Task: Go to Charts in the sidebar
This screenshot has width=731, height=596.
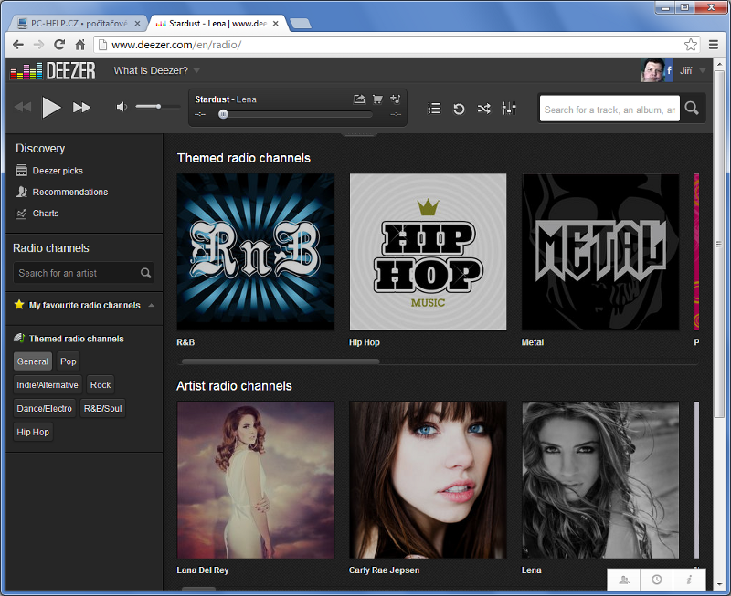Action: point(45,214)
